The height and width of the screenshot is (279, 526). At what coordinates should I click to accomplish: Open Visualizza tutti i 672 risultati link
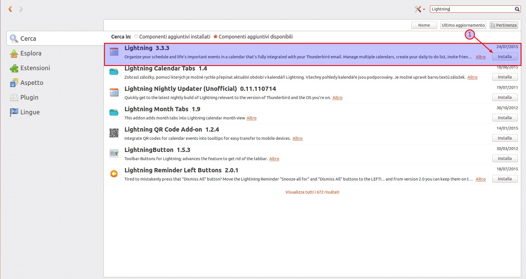click(x=312, y=192)
